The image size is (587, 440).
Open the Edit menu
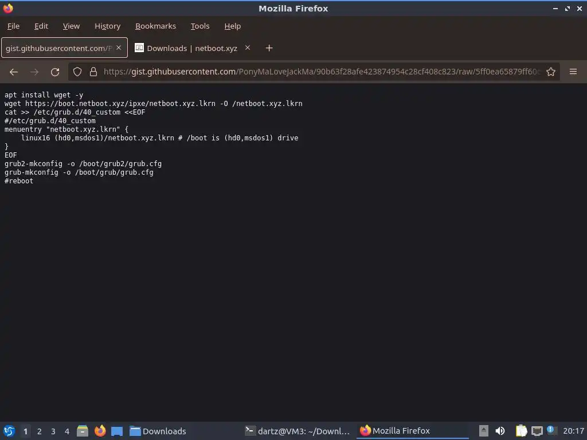[x=41, y=26]
